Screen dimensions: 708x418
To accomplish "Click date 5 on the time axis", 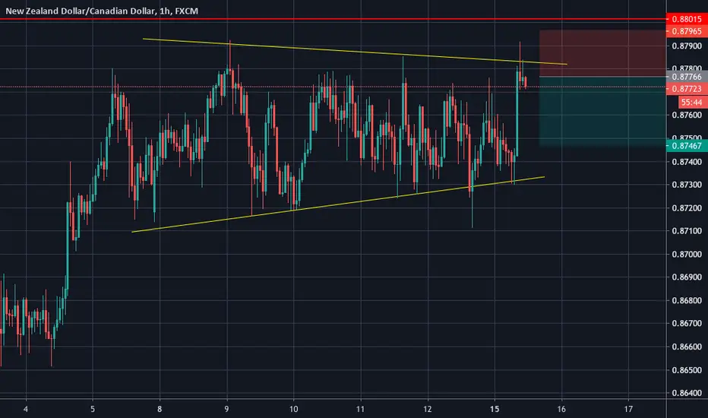I will pos(93,409).
